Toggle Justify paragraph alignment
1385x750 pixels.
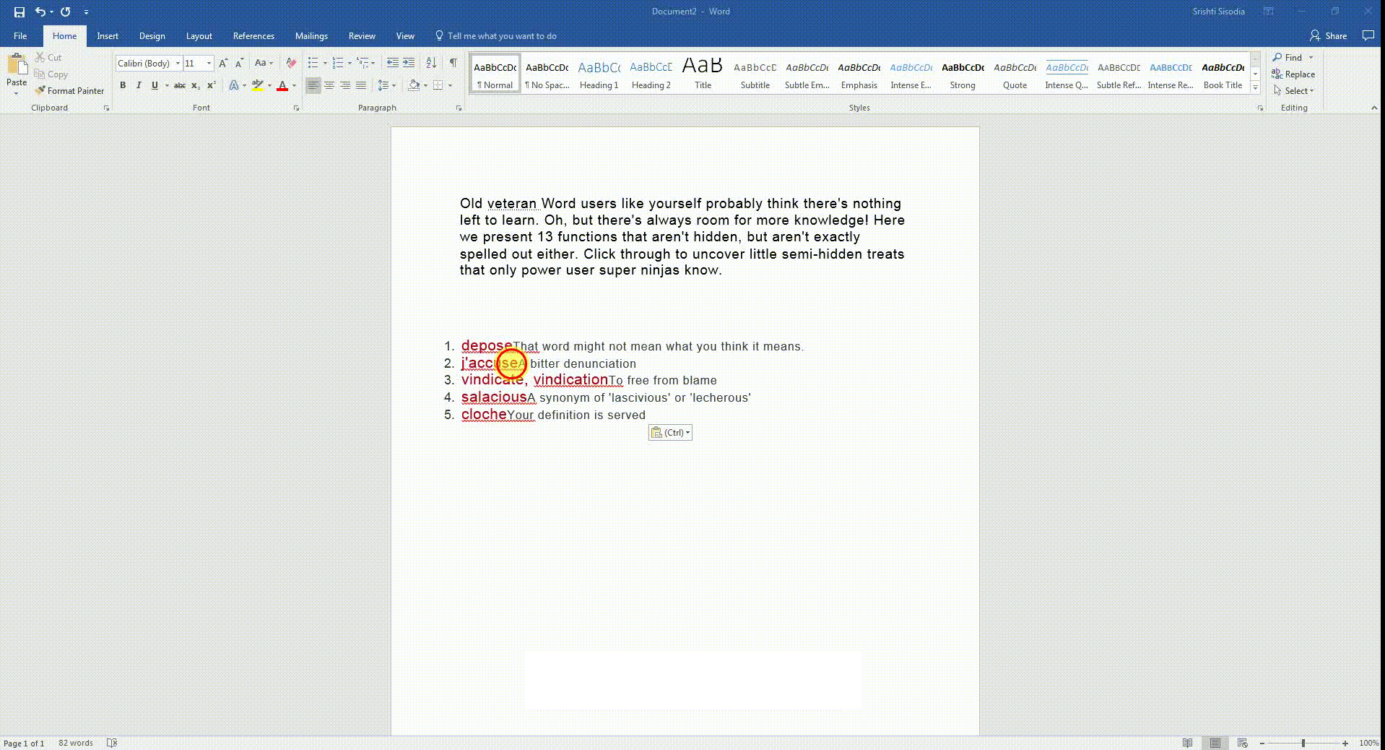click(361, 85)
